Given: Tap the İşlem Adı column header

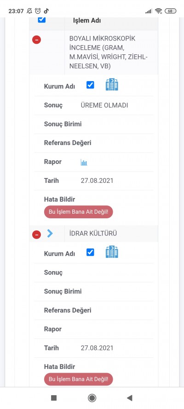Looking at the screenshot, I should pos(87,21).
